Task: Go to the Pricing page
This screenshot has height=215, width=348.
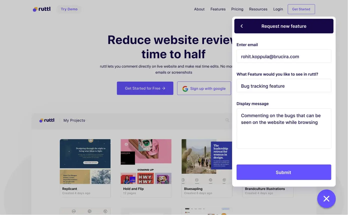Action: click(x=237, y=9)
